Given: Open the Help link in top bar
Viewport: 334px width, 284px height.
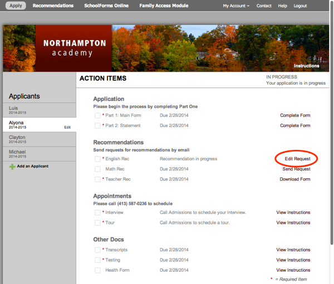Looking at the screenshot, I should (x=283, y=6).
